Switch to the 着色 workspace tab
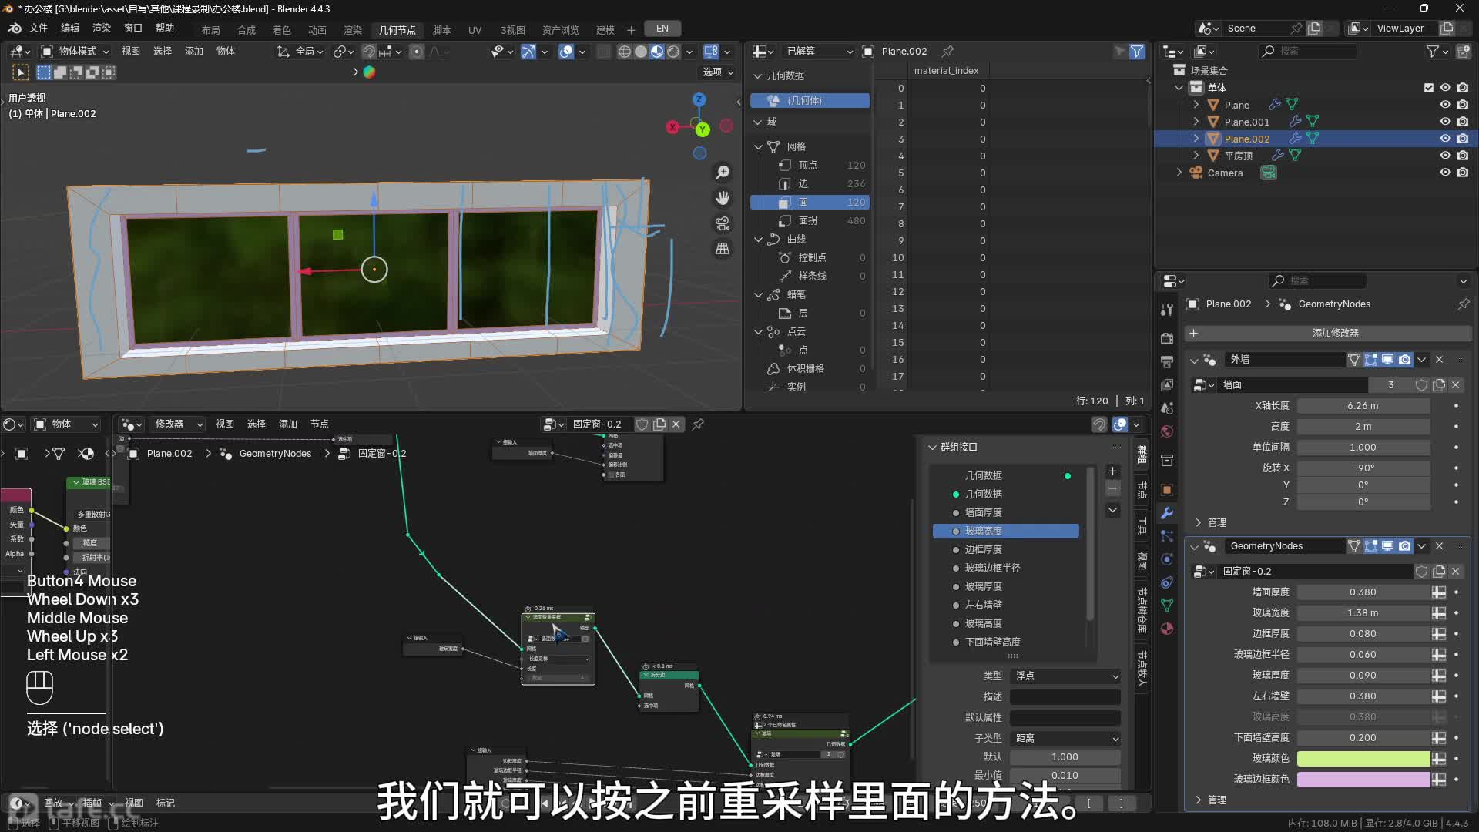1479x832 pixels. pyautogui.click(x=282, y=30)
